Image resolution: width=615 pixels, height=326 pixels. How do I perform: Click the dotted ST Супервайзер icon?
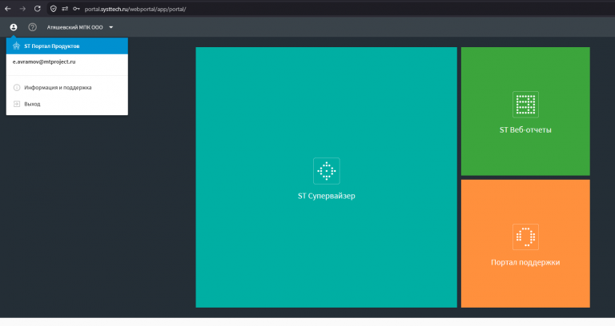point(327,171)
